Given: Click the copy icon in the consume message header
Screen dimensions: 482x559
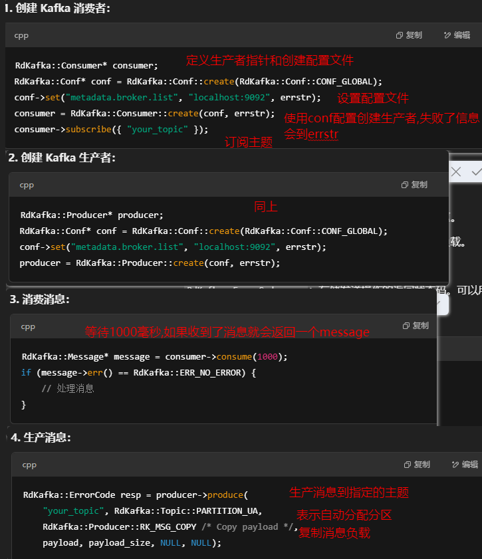Looking at the screenshot, I should [x=406, y=326].
